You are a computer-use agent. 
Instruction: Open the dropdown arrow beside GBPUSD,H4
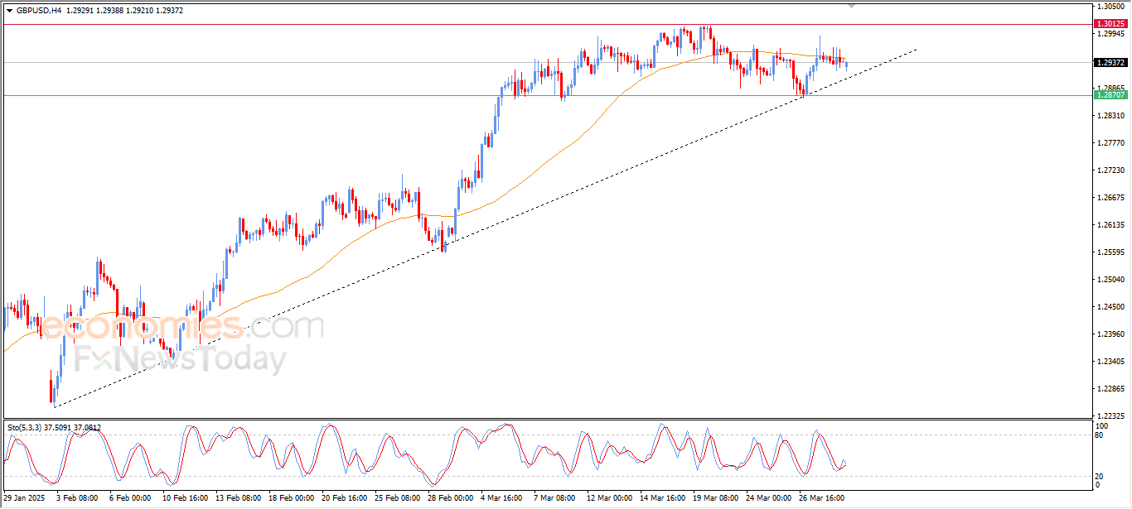(10, 10)
